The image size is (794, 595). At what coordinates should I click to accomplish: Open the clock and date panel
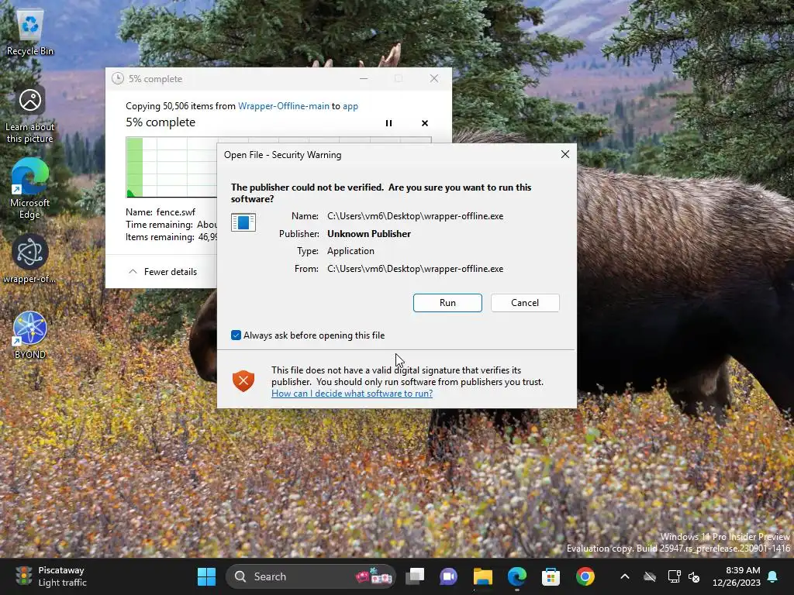(737, 576)
